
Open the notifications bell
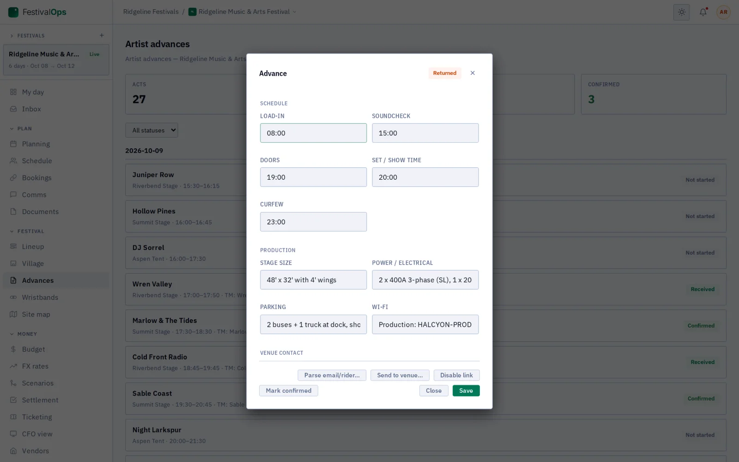coord(703,12)
